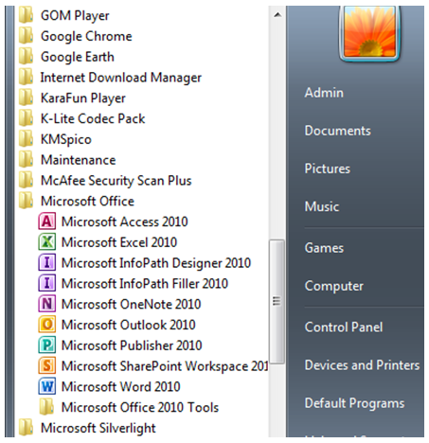Viewport: 429px width, 443px height.
Task: Select Microsoft Access 2010 text
Action: tap(124, 221)
